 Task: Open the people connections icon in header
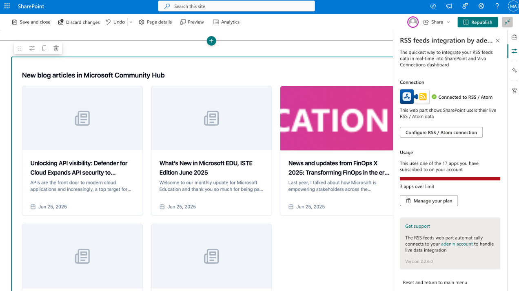(x=465, y=6)
